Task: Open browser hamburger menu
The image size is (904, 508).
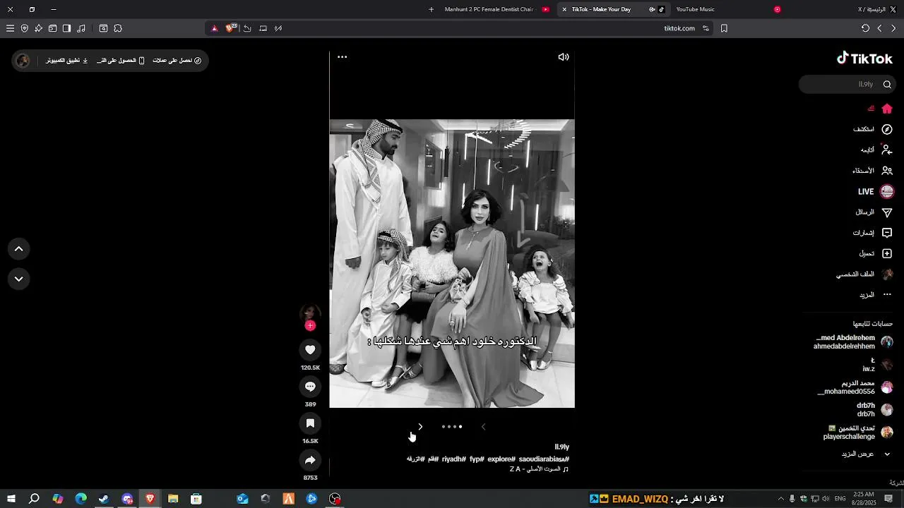Action: point(10,28)
